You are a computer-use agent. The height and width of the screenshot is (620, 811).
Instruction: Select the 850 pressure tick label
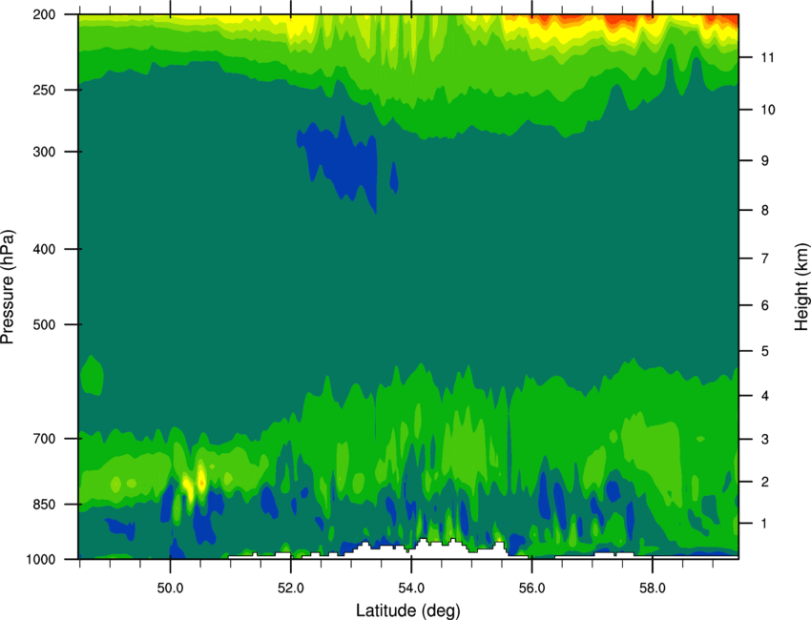44,505
